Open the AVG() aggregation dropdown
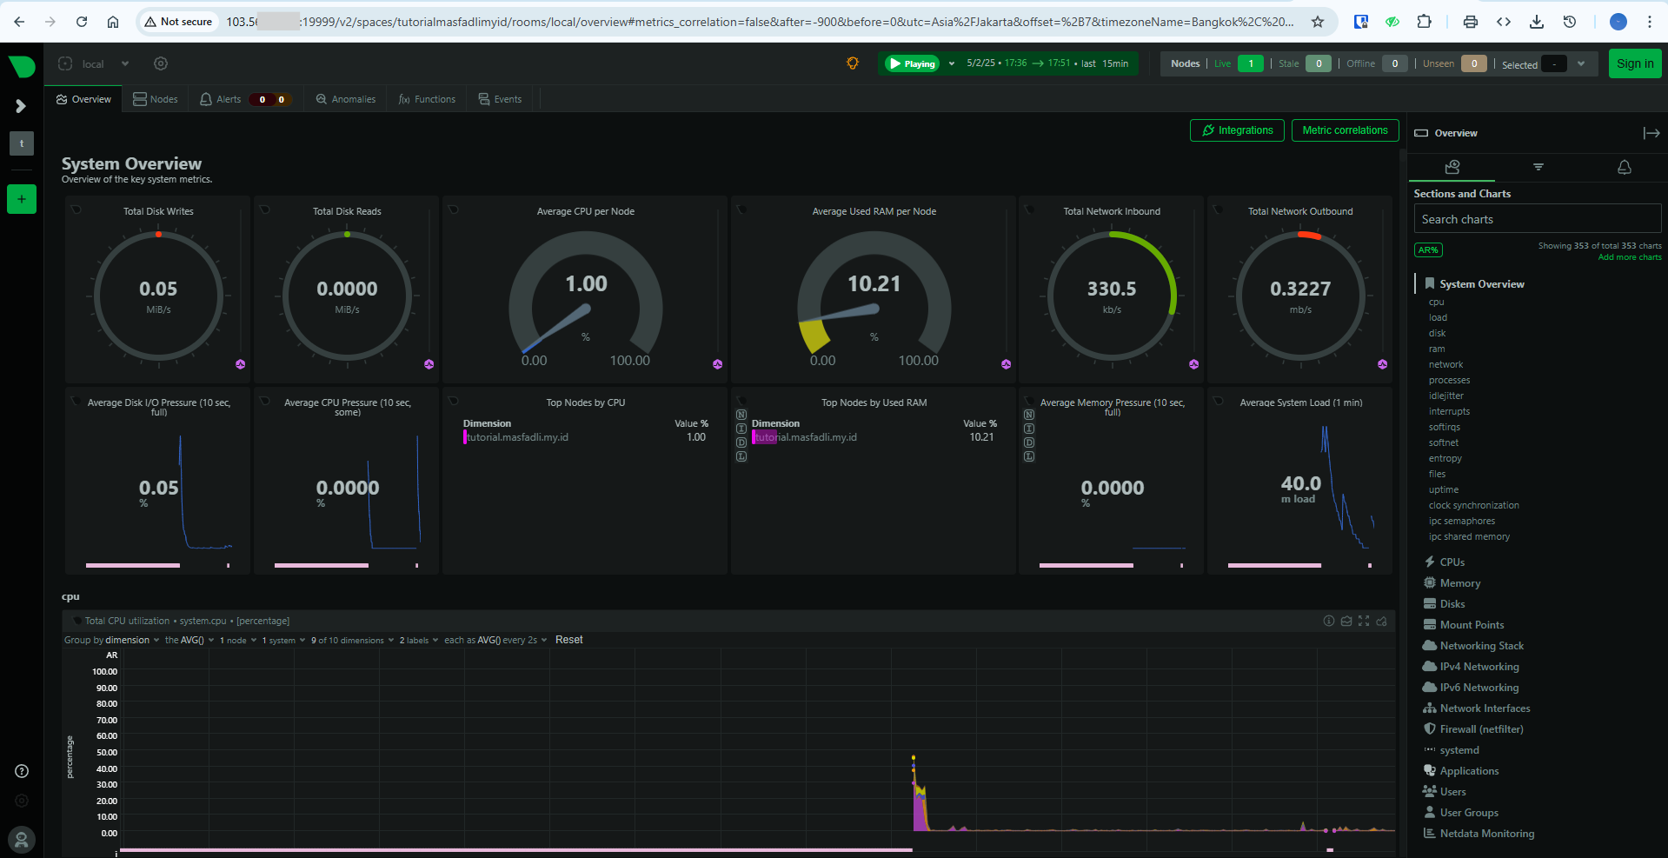Image resolution: width=1668 pixels, height=858 pixels. [x=189, y=641]
